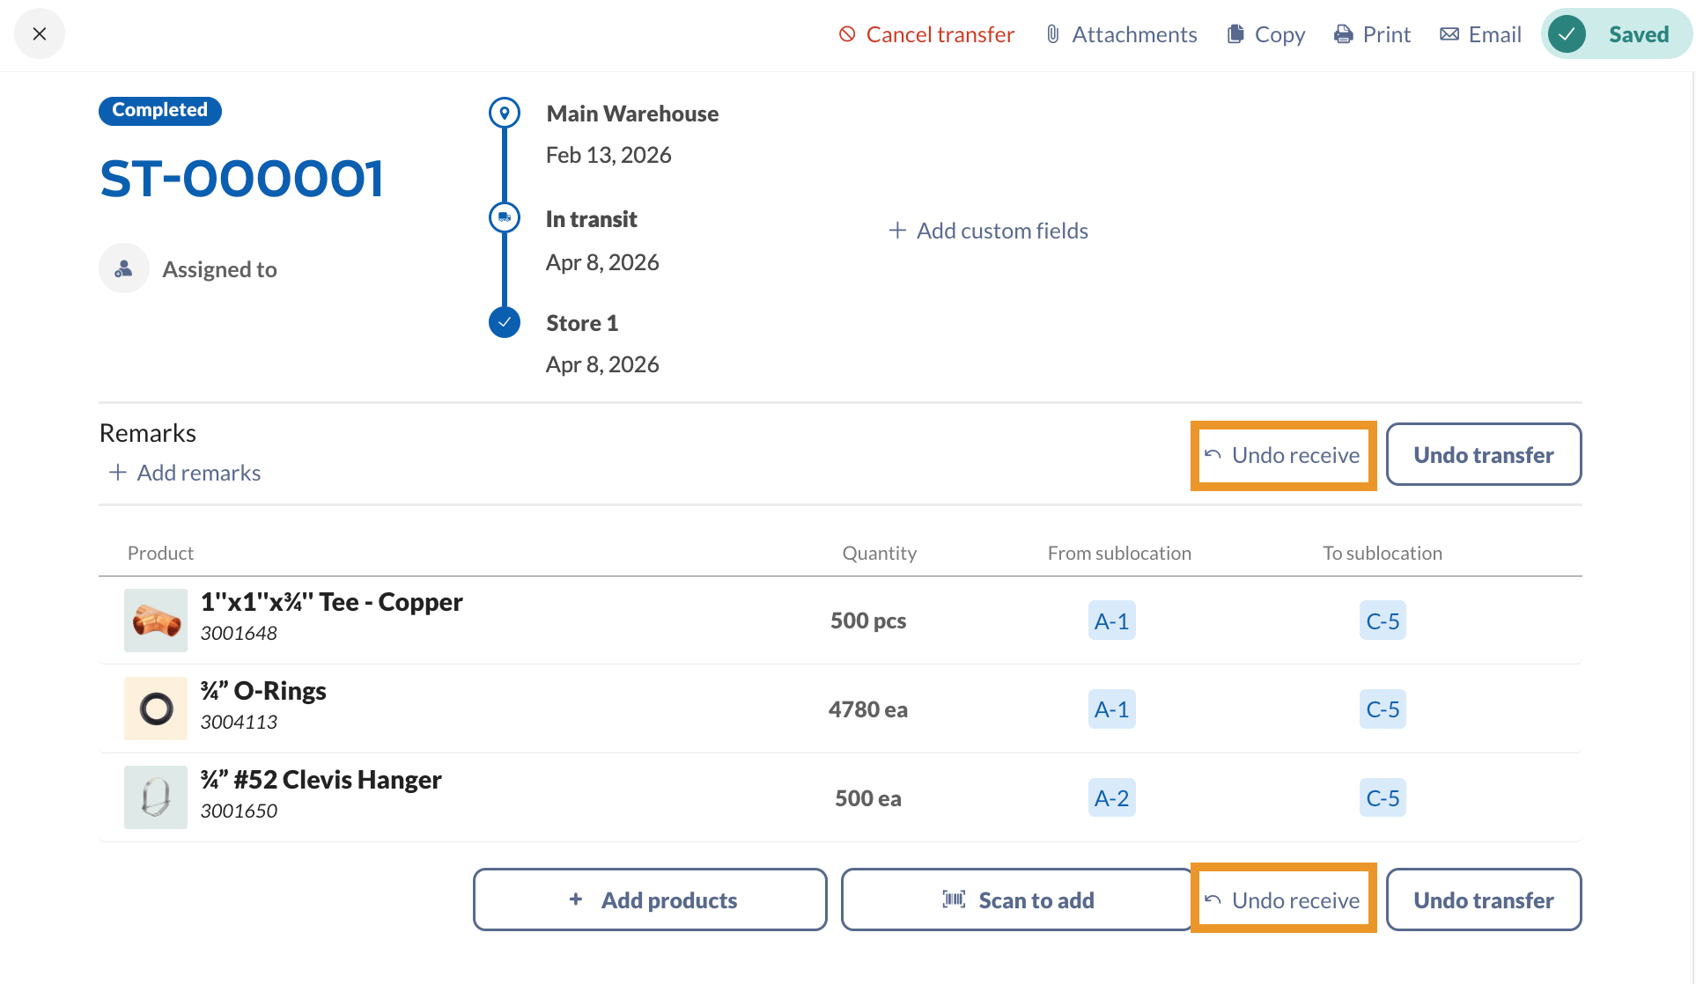Viewport: 1696px width, 984px height.
Task: Click the Main Warehouse location pin icon
Action: [505, 113]
